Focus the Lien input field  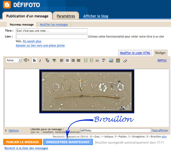coord(52,37)
